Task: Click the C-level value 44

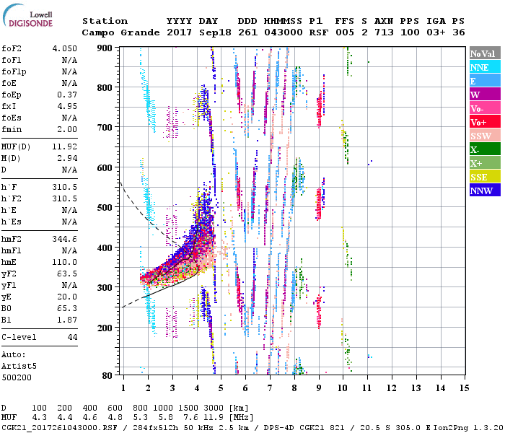Action: pos(72,337)
